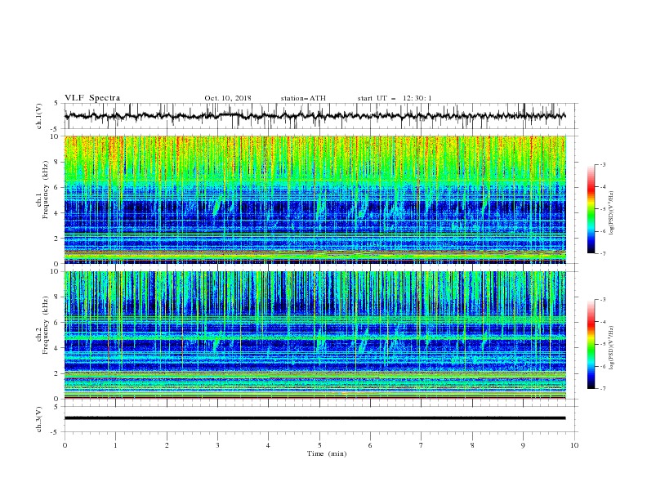
Task: Click the ch.1 voltage waveform trace
Action: point(315,116)
